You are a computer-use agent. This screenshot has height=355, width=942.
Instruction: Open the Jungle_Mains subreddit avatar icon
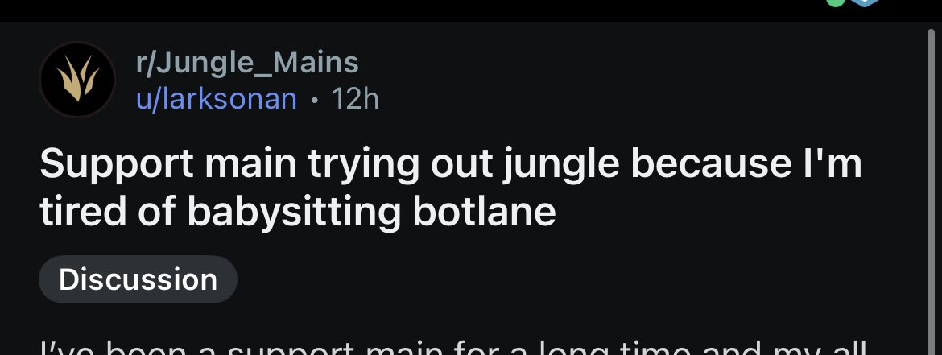point(76,80)
